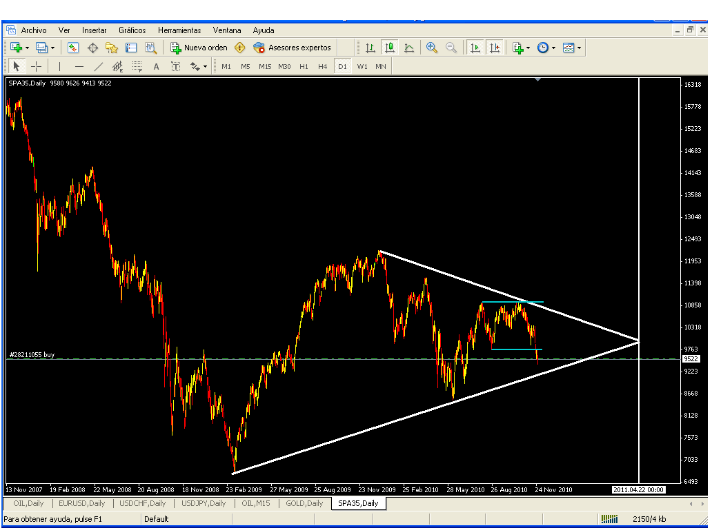Switch to H4 timeframe

point(323,67)
